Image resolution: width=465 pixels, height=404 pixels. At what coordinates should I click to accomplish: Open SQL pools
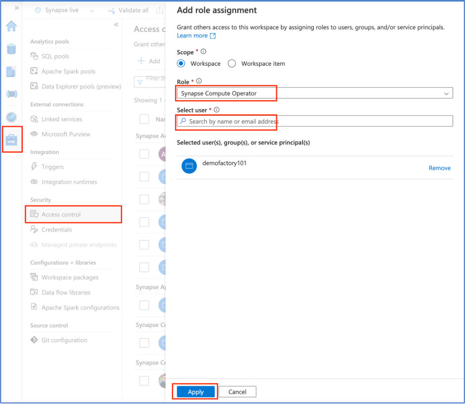point(55,56)
